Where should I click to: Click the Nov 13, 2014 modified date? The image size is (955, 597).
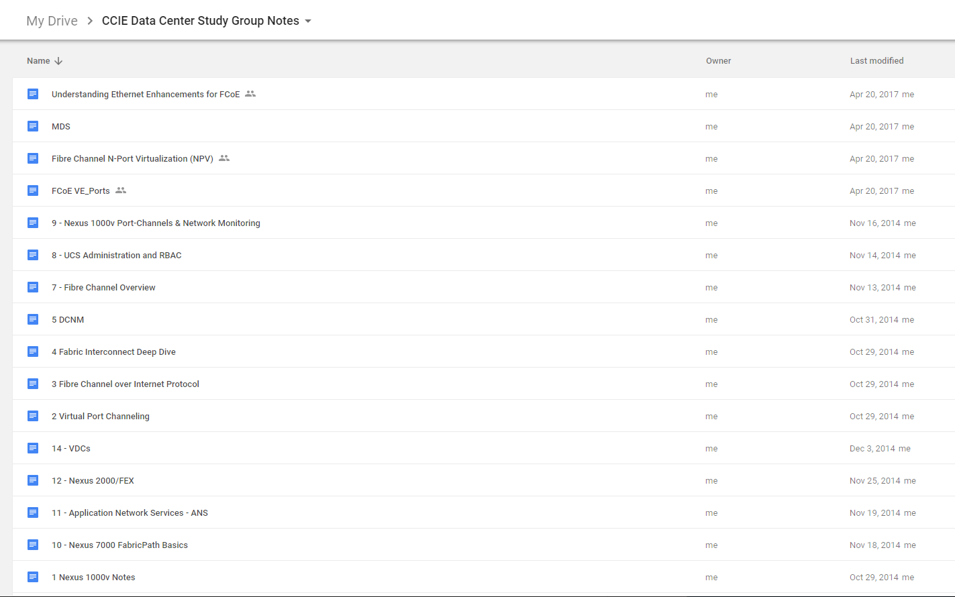click(x=875, y=288)
